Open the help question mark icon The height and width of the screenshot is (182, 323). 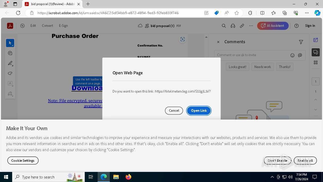(x=297, y=26)
